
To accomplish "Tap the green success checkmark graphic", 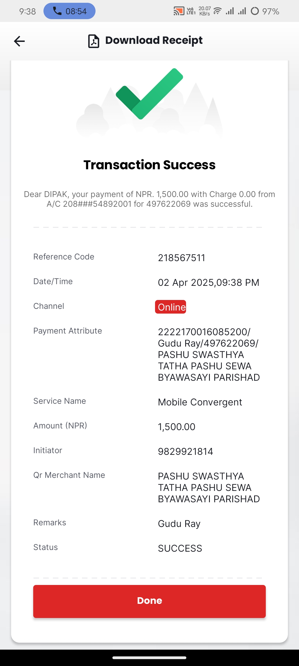I will tap(149, 94).
